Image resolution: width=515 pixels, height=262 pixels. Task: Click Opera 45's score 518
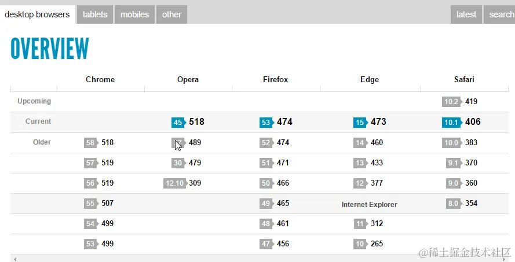click(x=196, y=122)
